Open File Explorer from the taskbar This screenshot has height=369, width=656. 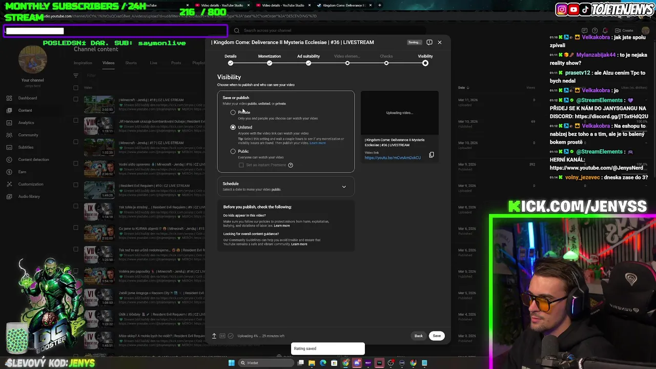(312, 363)
